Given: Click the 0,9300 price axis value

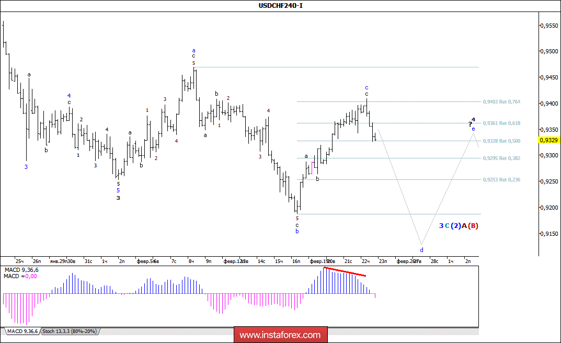Looking at the screenshot, I should click(x=549, y=156).
